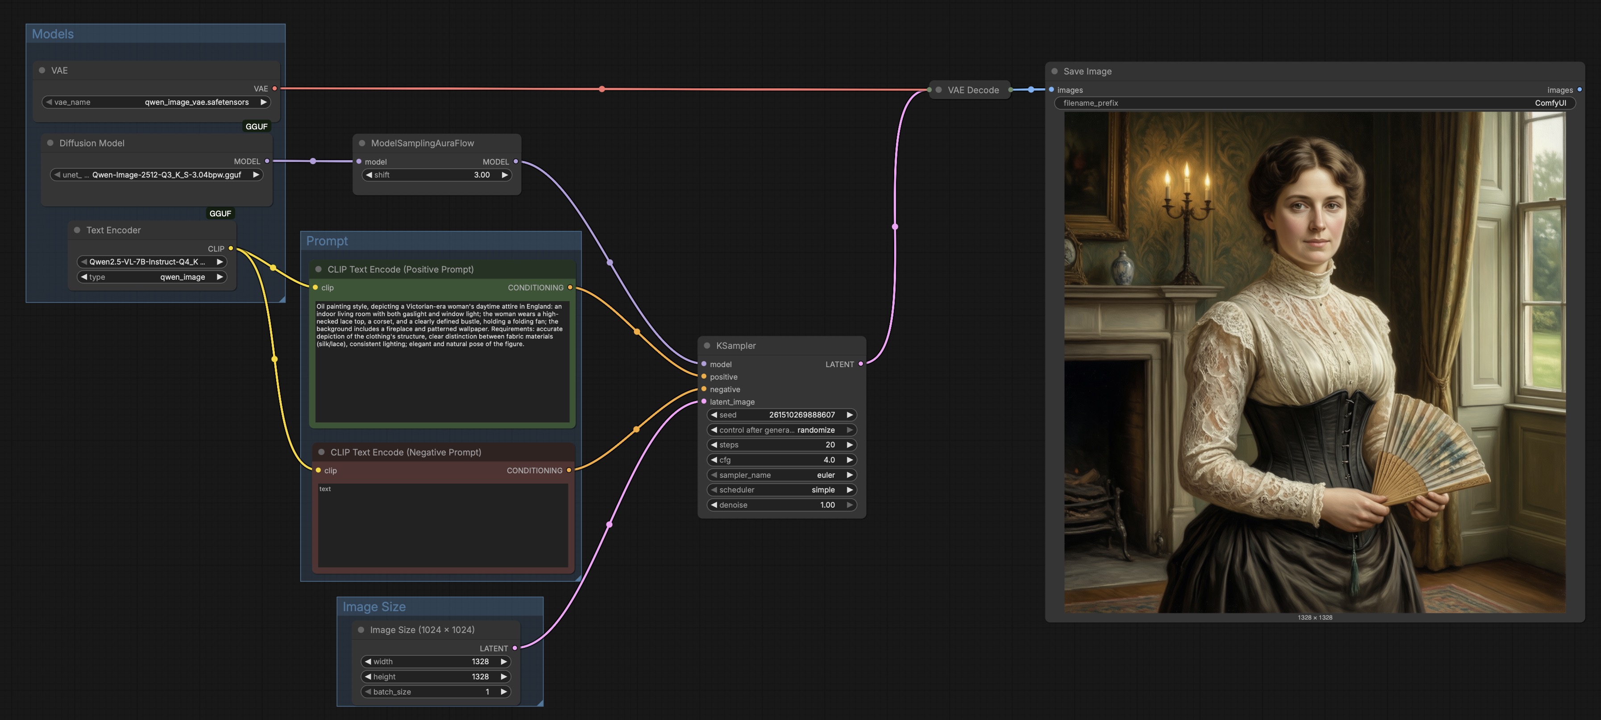This screenshot has width=1601, height=720.
Task: Click the VAE output slot dot
Action: point(275,88)
